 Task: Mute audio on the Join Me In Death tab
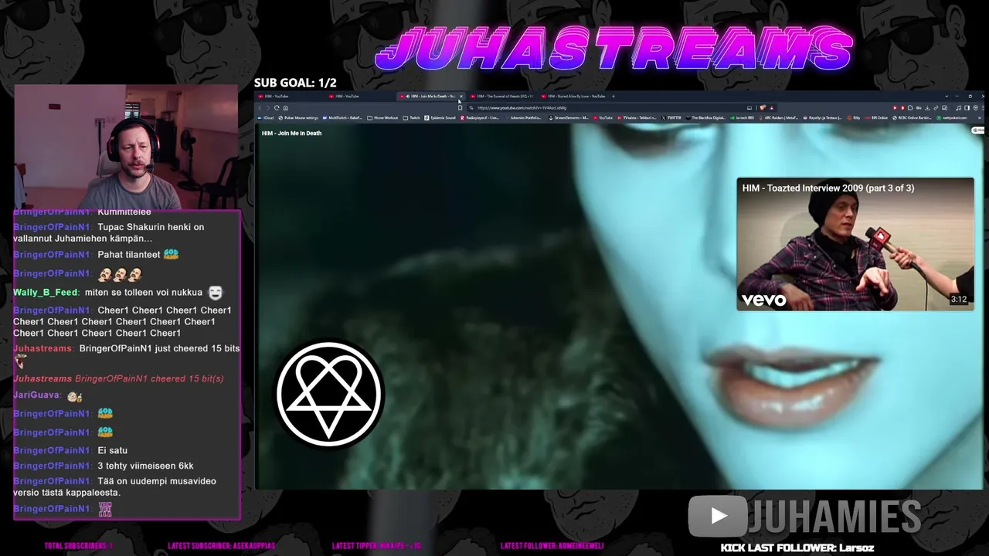[408, 97]
